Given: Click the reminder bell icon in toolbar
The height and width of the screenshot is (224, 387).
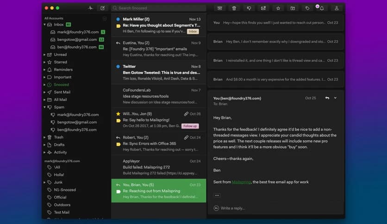Looking at the screenshot, I should pos(322,8).
